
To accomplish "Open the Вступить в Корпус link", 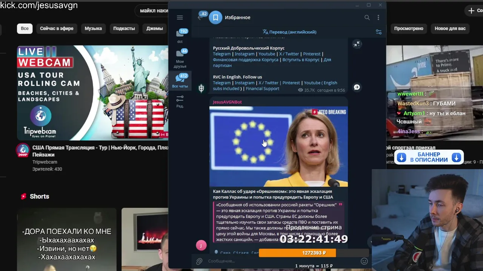I will (x=301, y=60).
